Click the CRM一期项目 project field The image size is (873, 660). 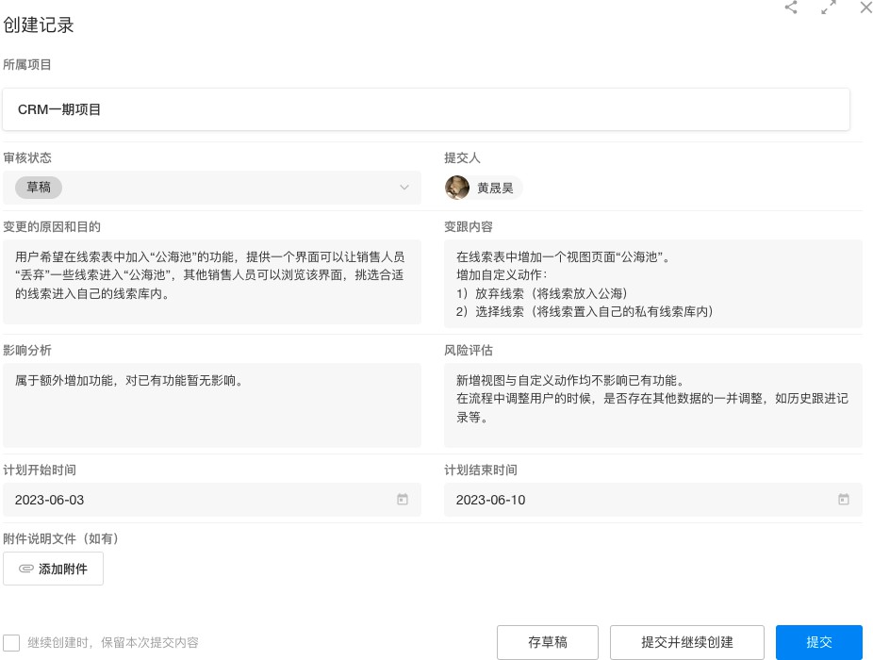tap(426, 109)
